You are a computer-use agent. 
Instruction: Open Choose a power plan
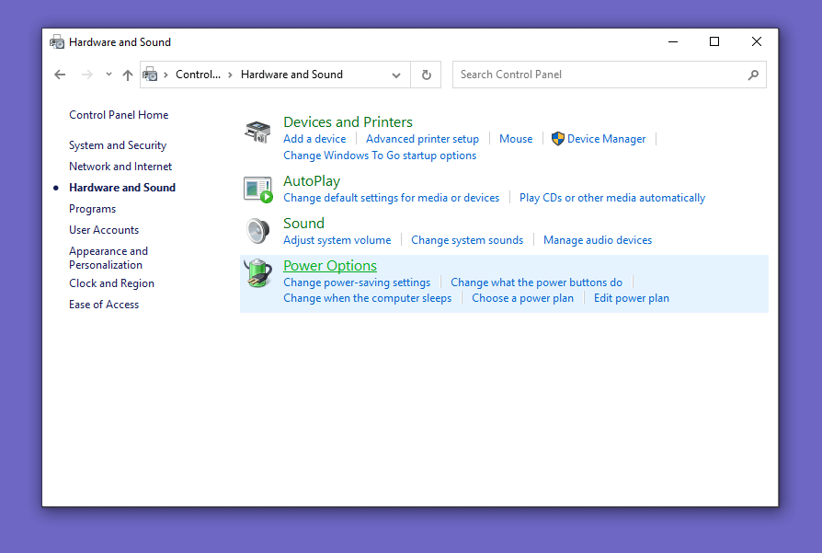[x=522, y=298]
